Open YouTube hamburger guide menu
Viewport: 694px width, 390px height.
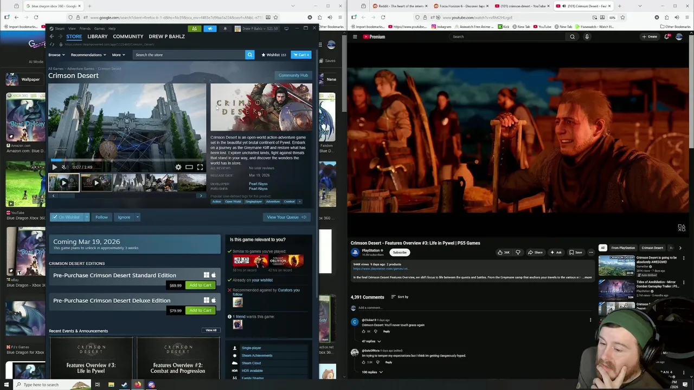[x=355, y=37]
